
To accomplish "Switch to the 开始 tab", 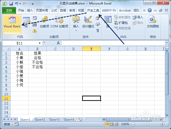I will pos(21,10).
